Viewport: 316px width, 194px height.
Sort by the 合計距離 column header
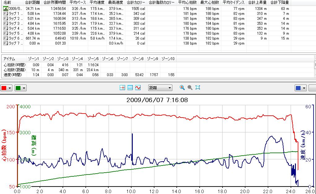coord(32,2)
